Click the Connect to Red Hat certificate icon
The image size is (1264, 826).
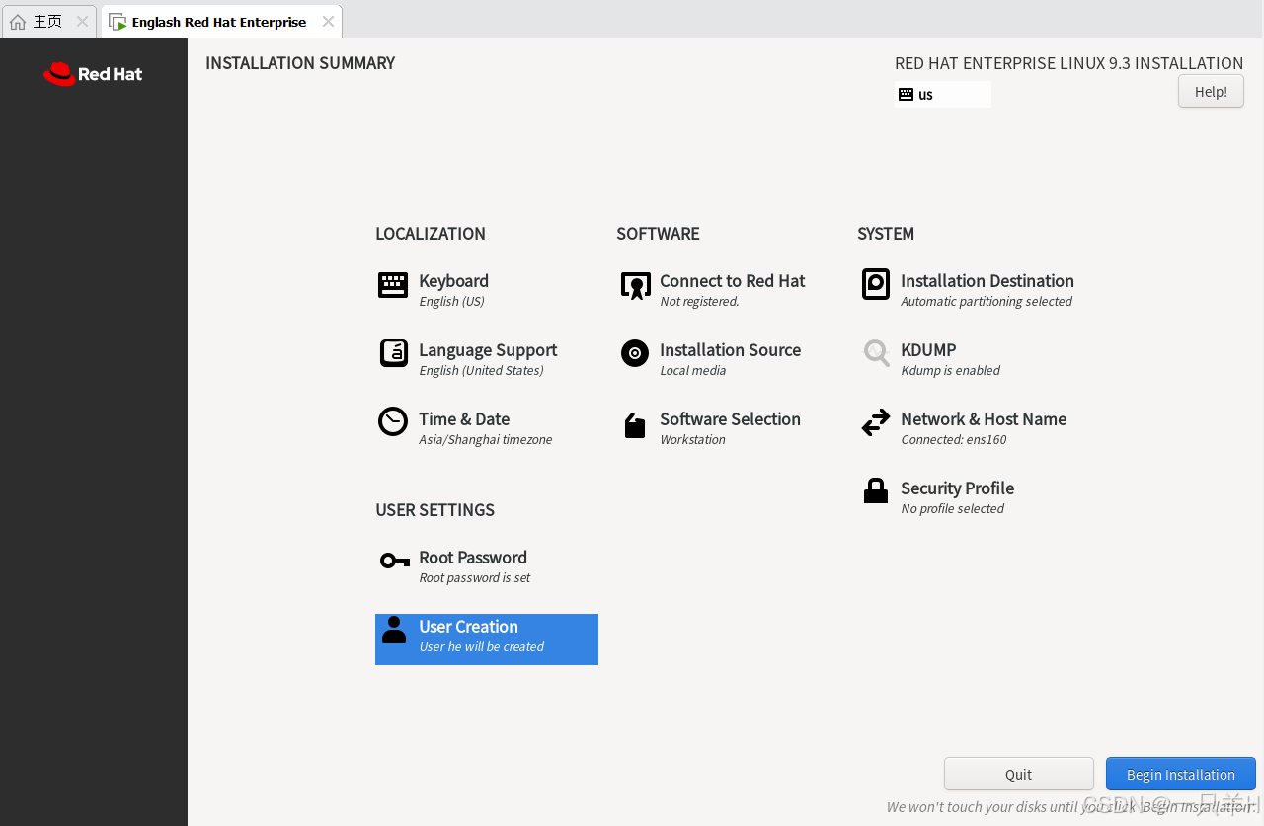click(635, 286)
